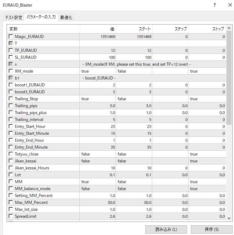The height and width of the screenshot is (235, 234).
Task: Select the Max_lot_size row label
Action: [x=26, y=209]
